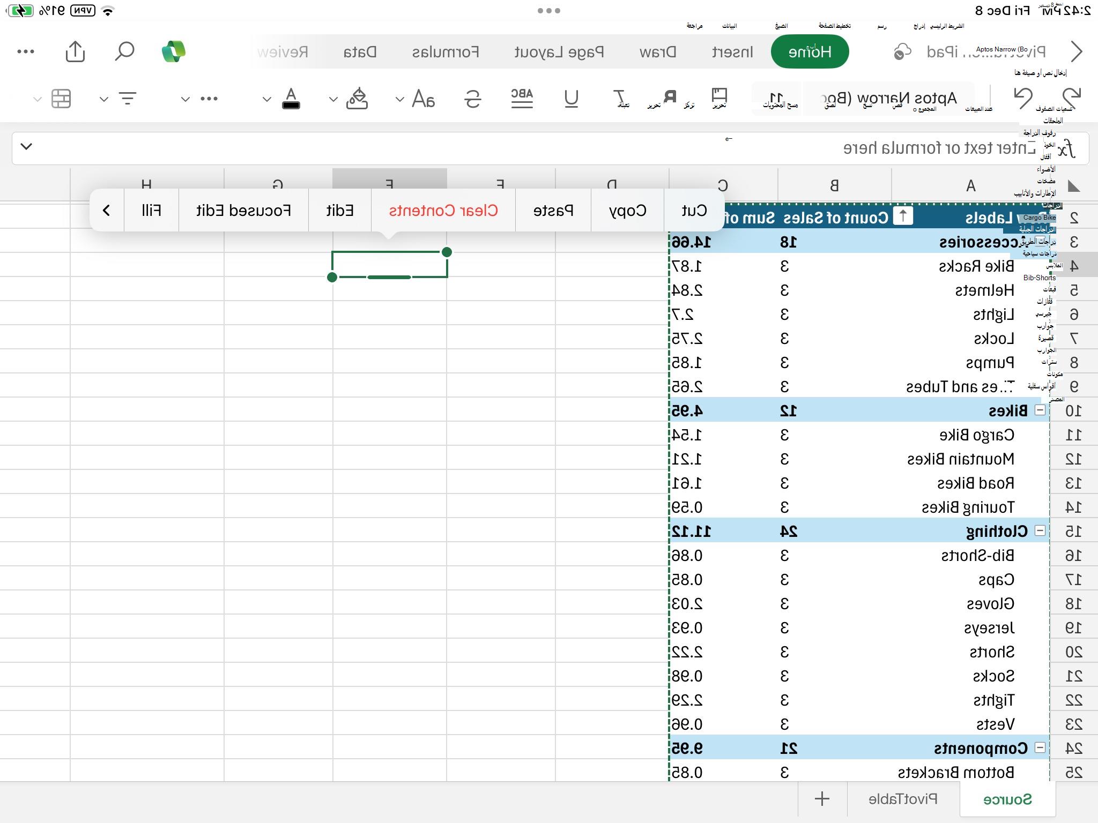Tap the cell borders icon in ribbon
Viewport: 1098px width, 823px height.
click(719, 96)
